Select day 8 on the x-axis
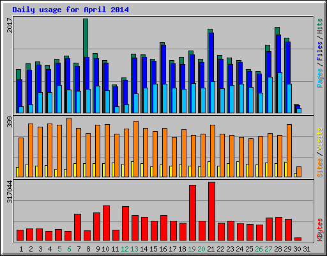 click(x=88, y=249)
